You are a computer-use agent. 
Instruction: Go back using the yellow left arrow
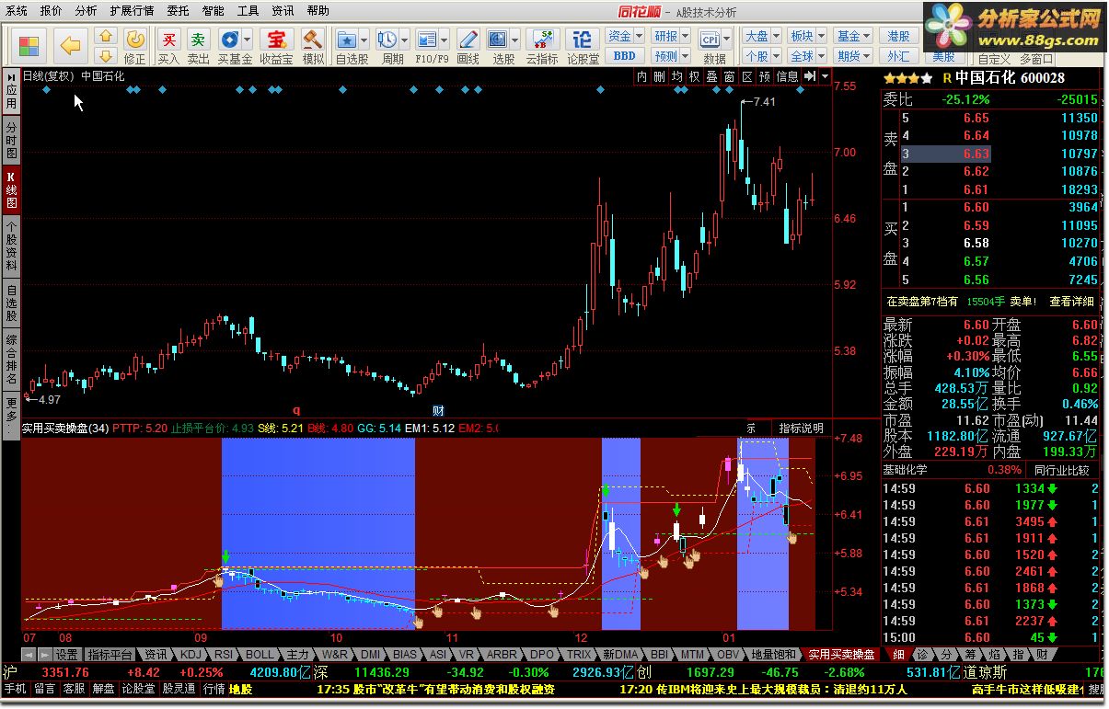tap(70, 45)
